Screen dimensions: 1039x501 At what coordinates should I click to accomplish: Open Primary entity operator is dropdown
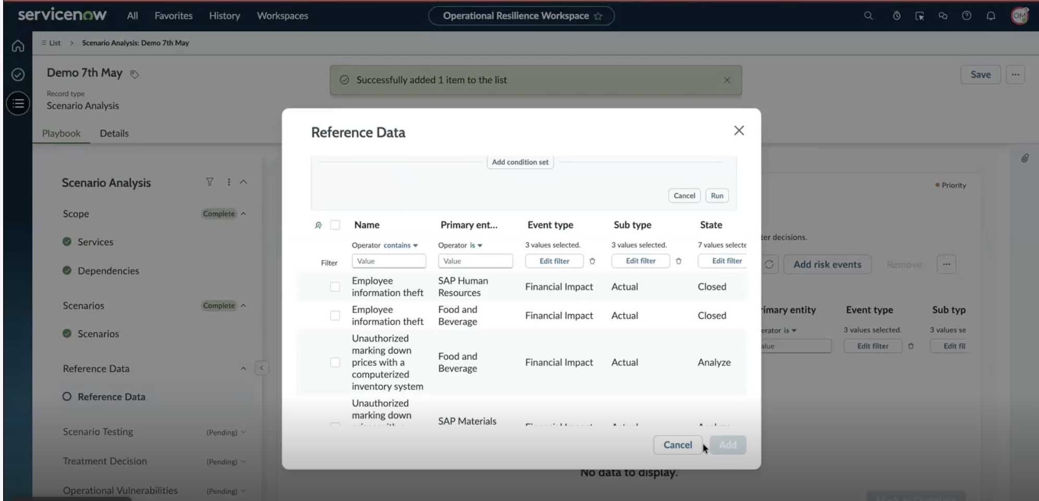[x=476, y=245]
